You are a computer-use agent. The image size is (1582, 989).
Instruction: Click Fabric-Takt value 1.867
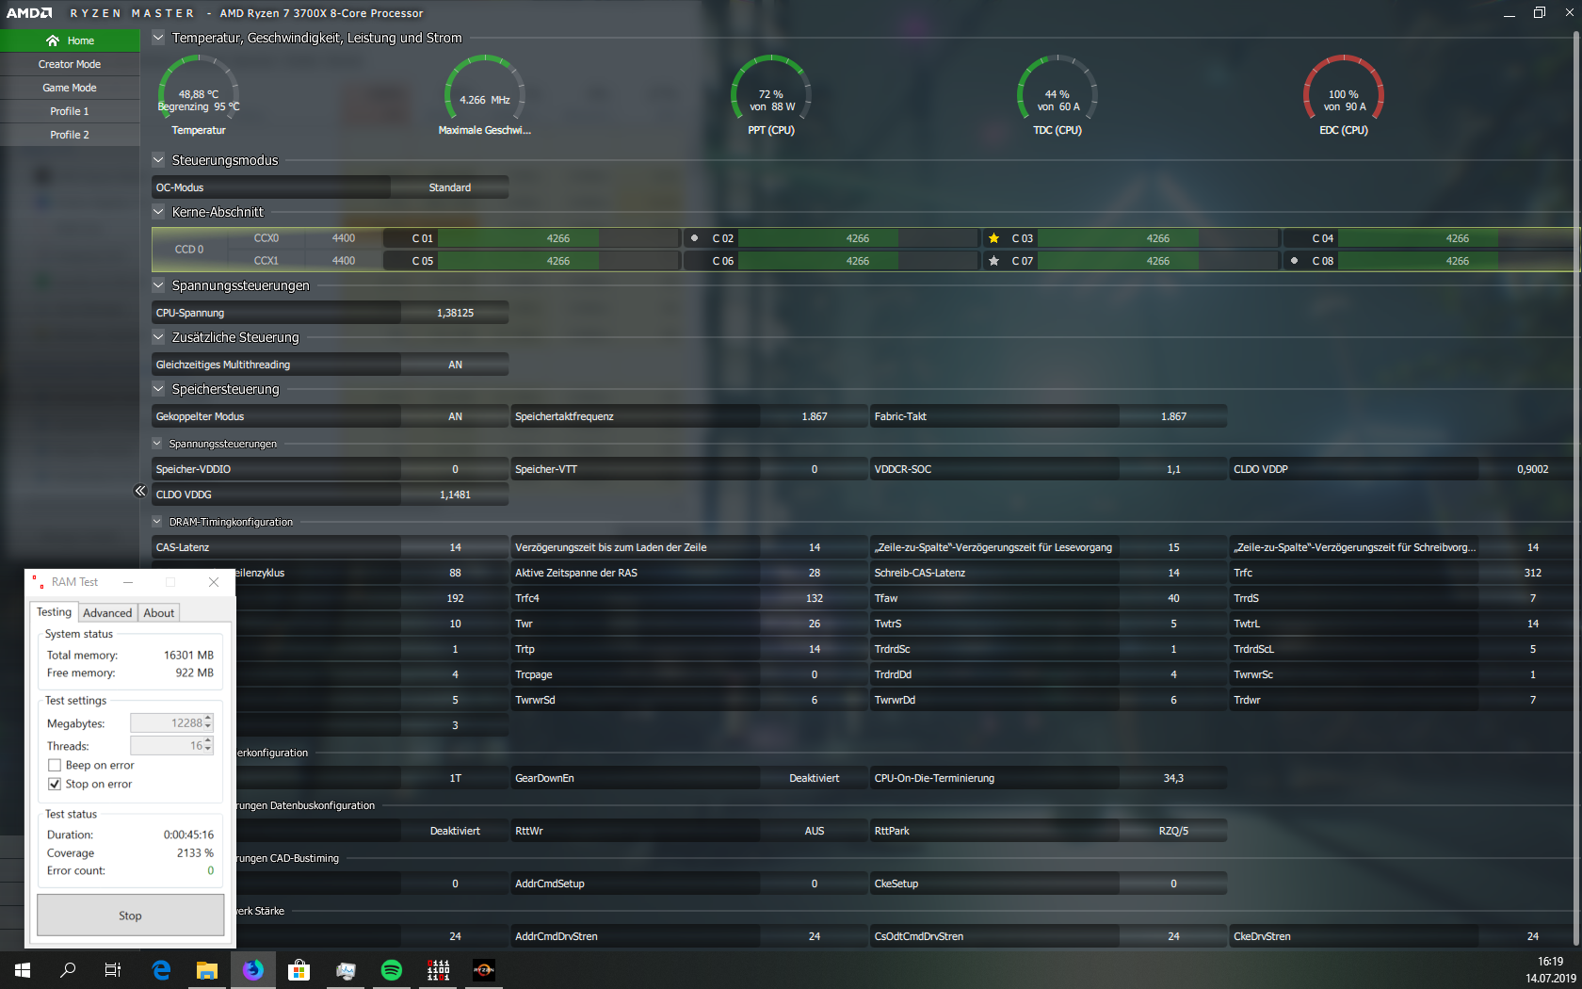tap(1173, 416)
